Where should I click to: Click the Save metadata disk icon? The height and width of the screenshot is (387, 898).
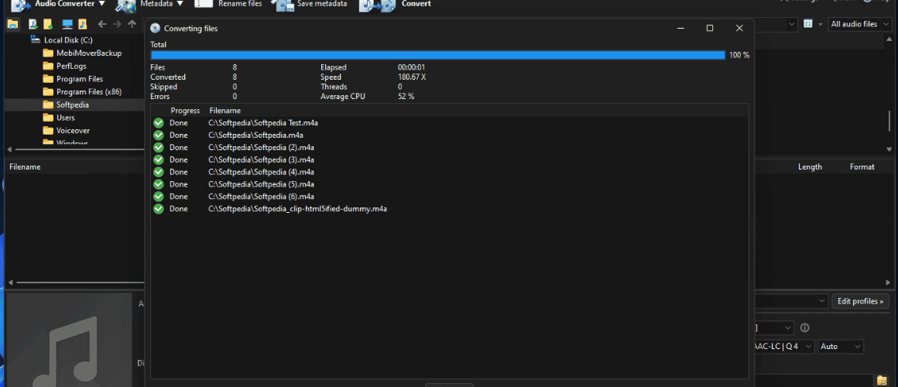[x=283, y=5]
